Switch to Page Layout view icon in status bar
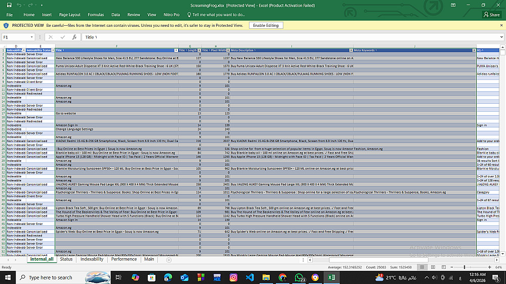The height and width of the screenshot is (284, 506). tap(433, 267)
